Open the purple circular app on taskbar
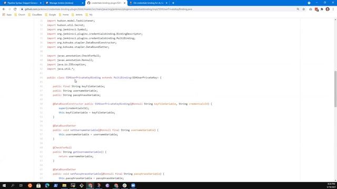 coord(107,185)
